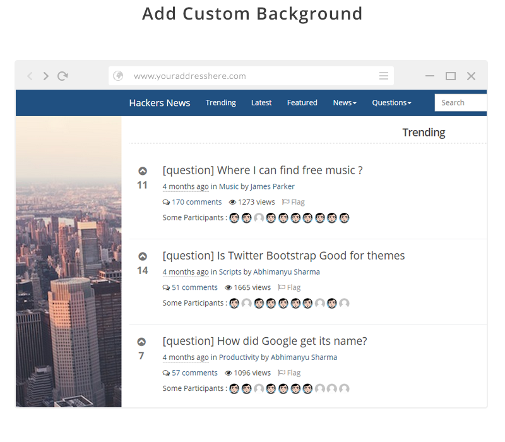Open the Trending nav item
Screen dimensions: 505x442
[221, 103]
